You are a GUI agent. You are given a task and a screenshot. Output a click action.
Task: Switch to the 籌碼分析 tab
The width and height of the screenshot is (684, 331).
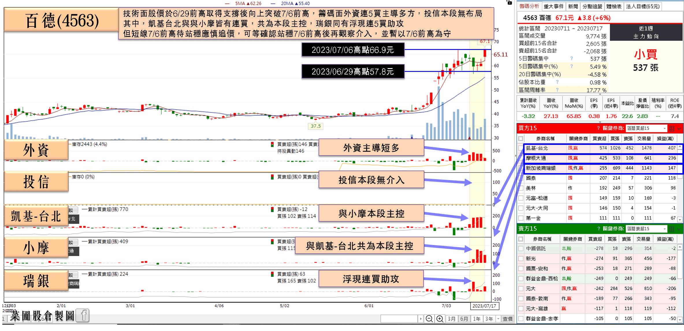pyautogui.click(x=529, y=6)
